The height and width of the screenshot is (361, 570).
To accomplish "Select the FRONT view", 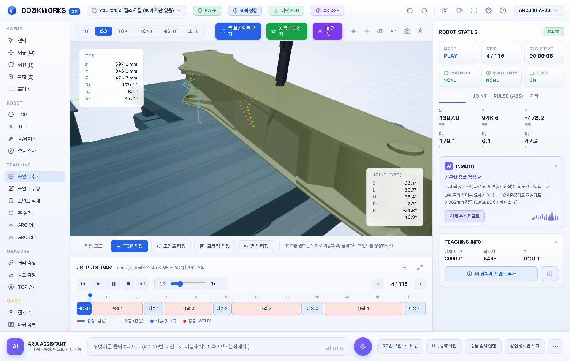I will coord(145,31).
